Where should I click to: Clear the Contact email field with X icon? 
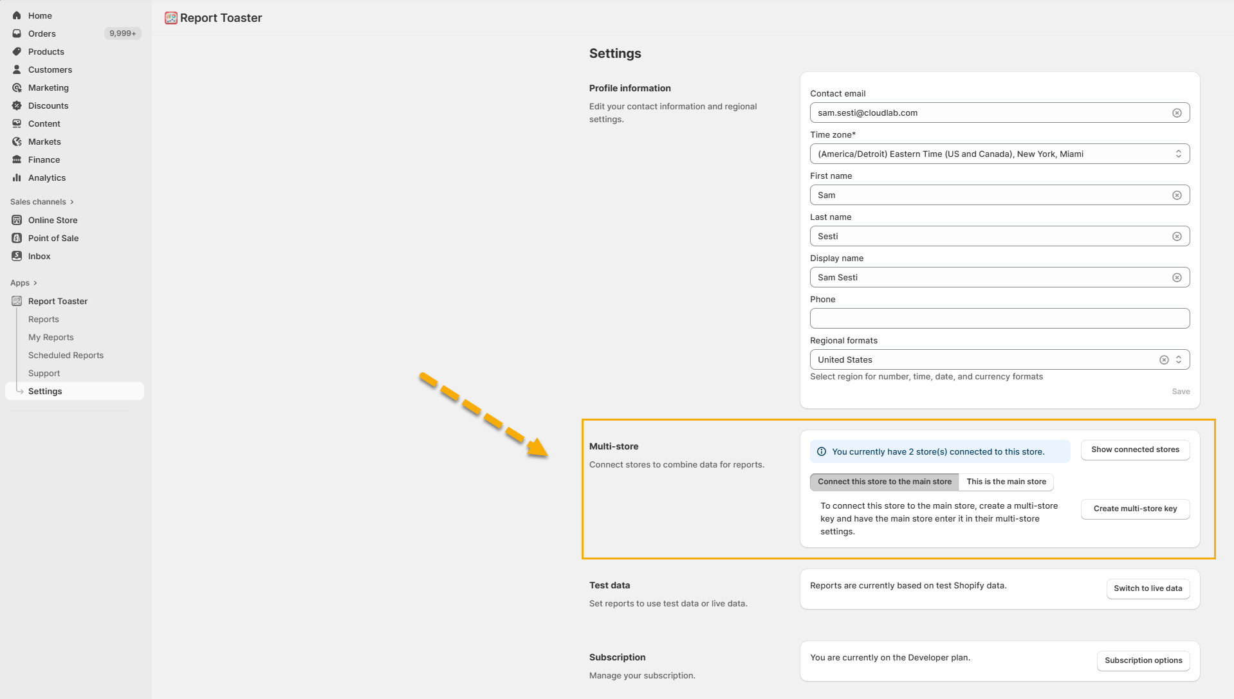1177,113
